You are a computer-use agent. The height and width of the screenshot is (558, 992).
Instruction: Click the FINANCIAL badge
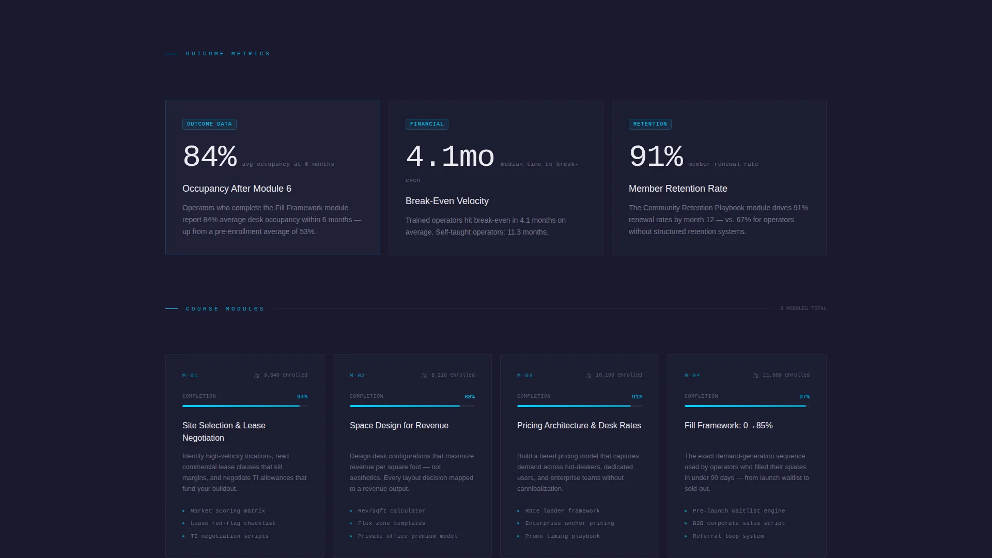click(427, 124)
